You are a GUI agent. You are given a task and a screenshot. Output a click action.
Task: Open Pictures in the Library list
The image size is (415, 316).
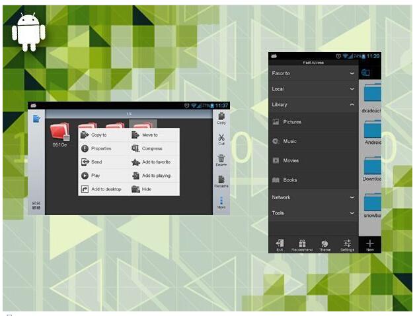[291, 122]
